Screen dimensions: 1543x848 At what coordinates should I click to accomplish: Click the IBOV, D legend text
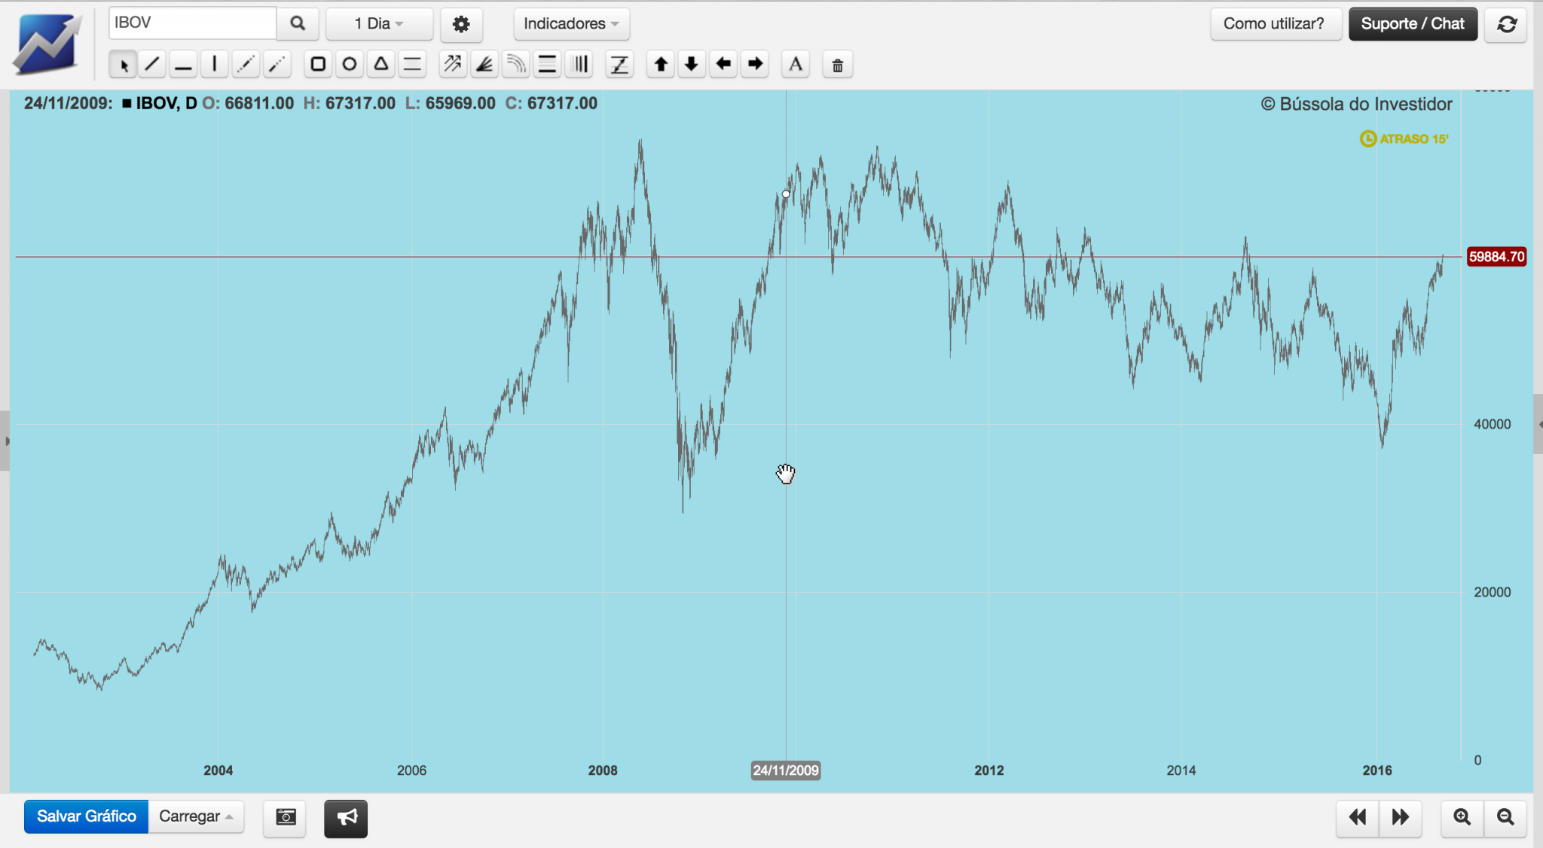tap(167, 103)
